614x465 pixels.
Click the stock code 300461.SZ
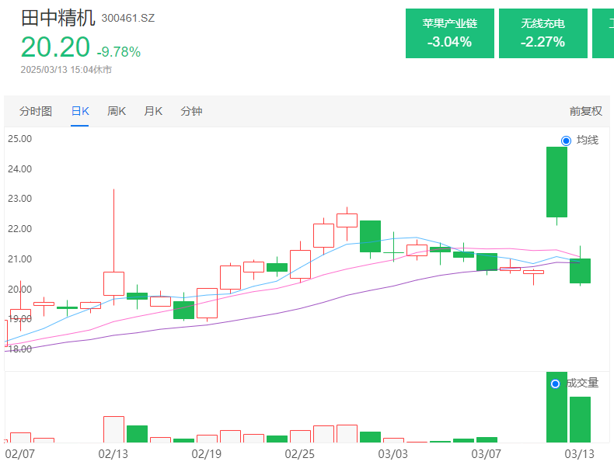(128, 18)
